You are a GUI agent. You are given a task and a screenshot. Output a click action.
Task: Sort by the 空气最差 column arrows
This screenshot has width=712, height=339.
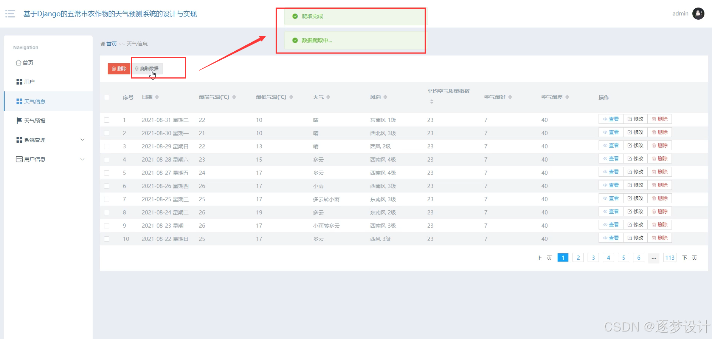coord(567,97)
